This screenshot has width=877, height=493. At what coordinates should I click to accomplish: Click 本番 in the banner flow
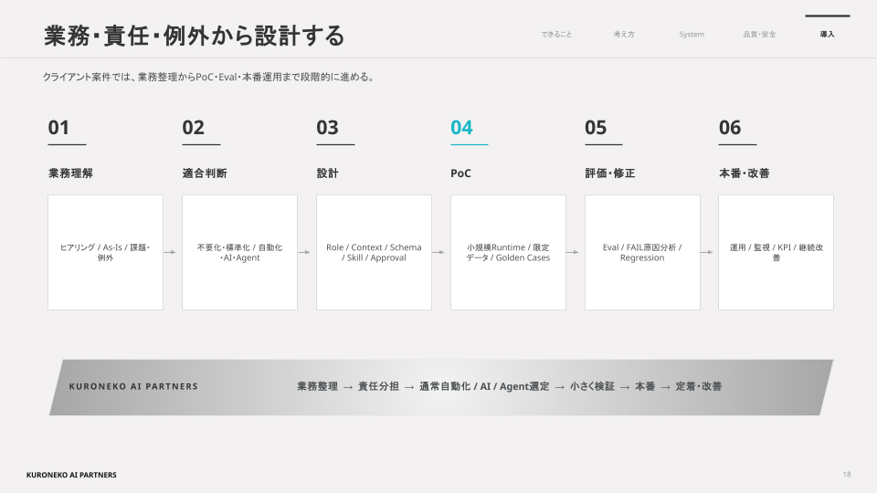coord(645,386)
